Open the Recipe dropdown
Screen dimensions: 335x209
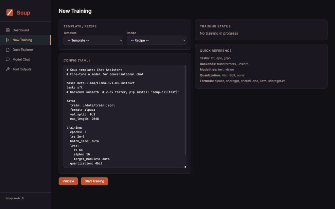[x=156, y=40]
